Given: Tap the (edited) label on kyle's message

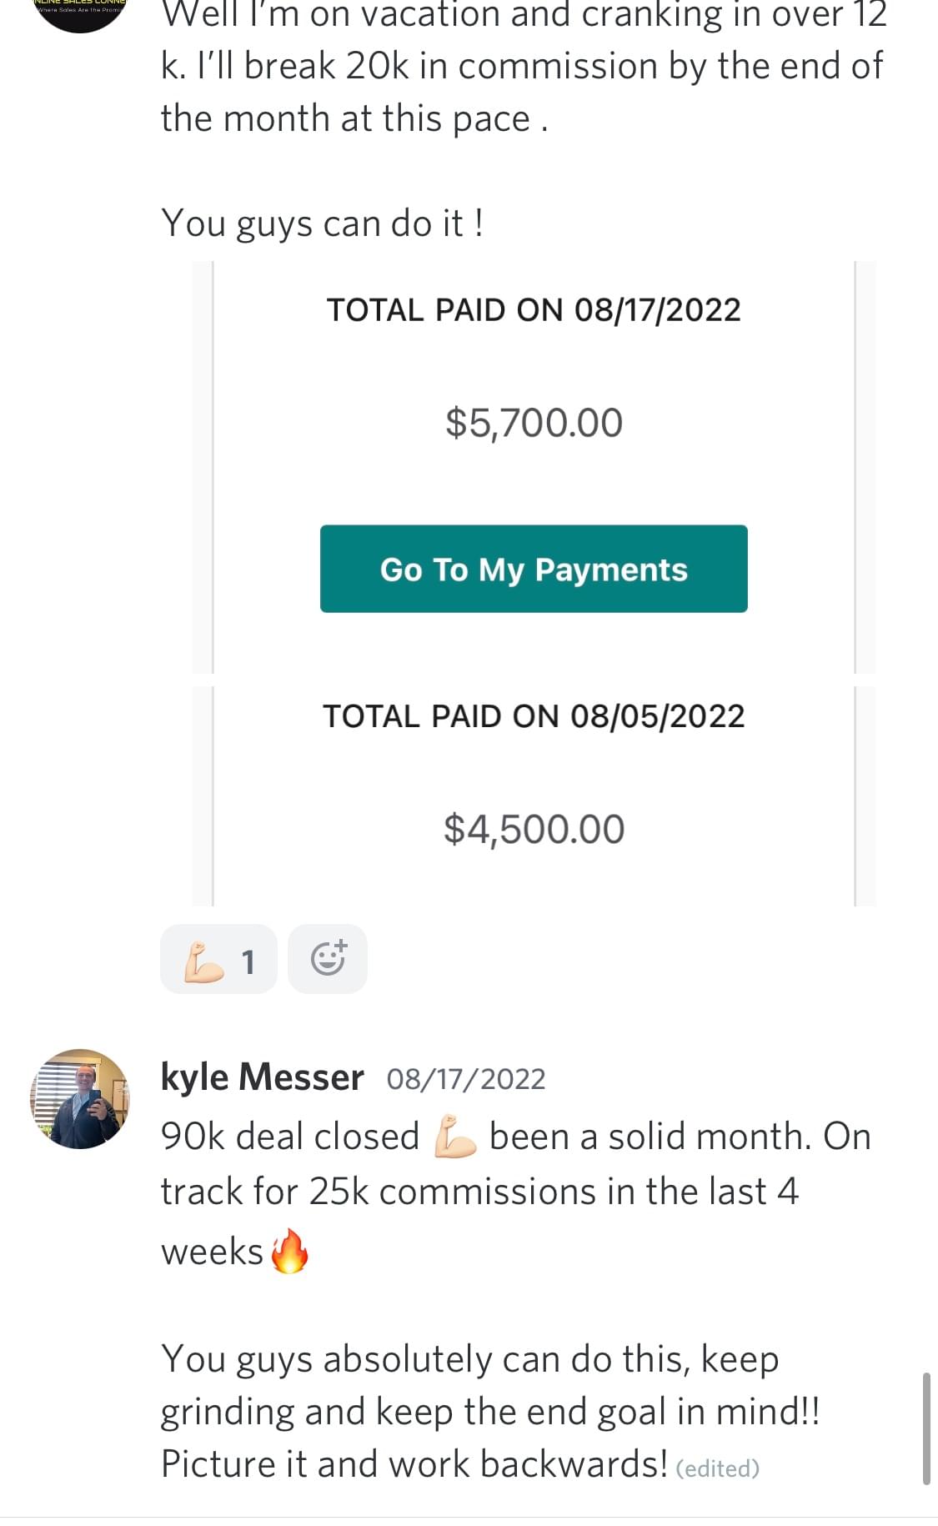Looking at the screenshot, I should click(717, 1468).
